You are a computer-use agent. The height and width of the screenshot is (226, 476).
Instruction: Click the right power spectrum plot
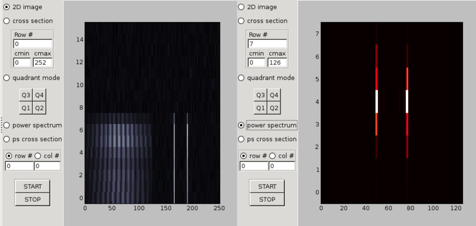[x=392, y=113]
